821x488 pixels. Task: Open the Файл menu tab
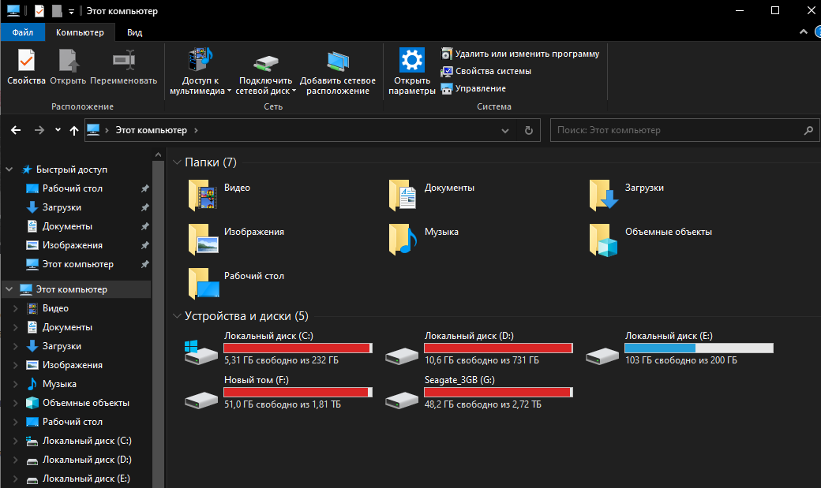click(23, 32)
